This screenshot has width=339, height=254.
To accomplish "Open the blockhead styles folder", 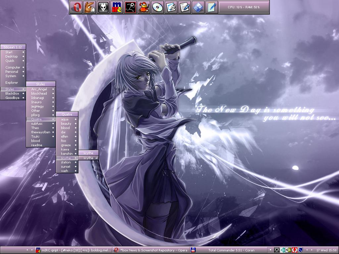I will click(x=41, y=94).
